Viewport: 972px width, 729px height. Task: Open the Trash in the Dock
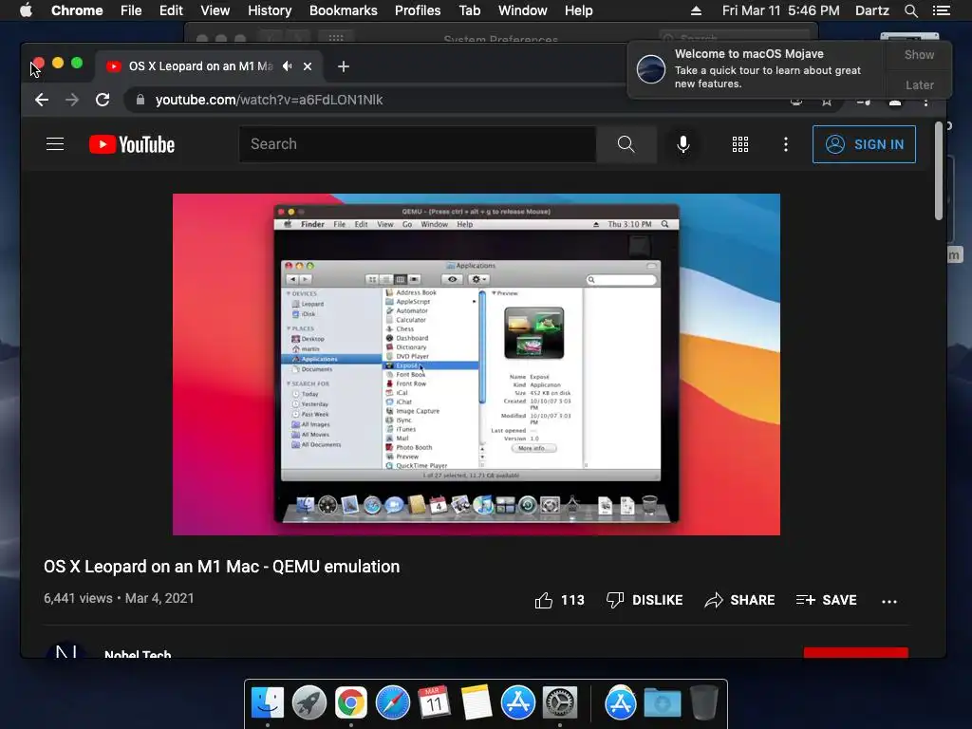coord(703,702)
